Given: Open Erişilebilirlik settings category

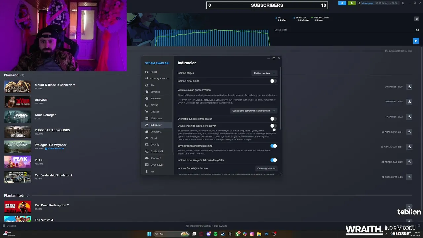Looking at the screenshot, I should pos(157,151).
